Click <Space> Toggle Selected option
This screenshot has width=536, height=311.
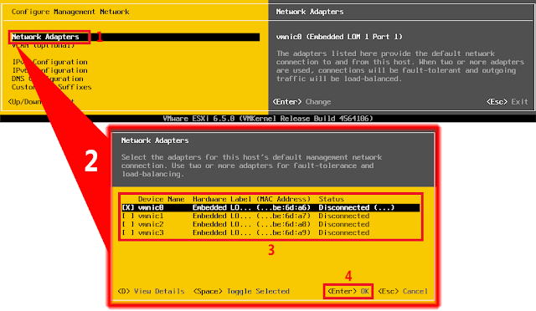241,291
